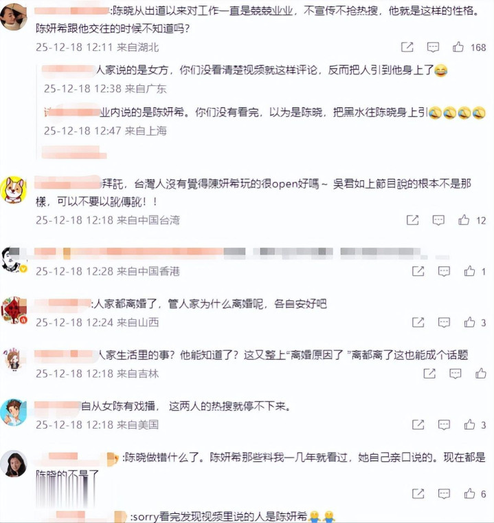Like the comment from 山西
494x523 pixels.
[469, 322]
